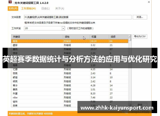Sort by the 权重 column header

[99, 37]
